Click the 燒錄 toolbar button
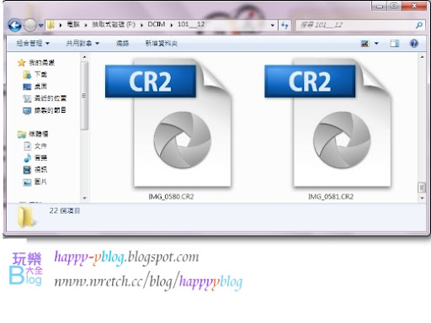The height and width of the screenshot is (323, 431). point(123,43)
